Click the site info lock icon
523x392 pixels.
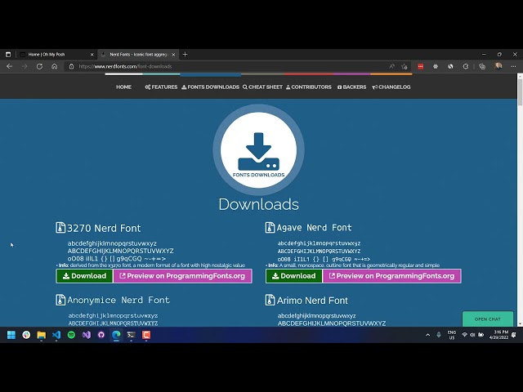(x=71, y=66)
